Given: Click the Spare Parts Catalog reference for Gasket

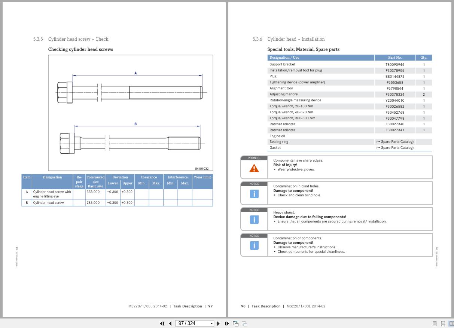Looking at the screenshot, I should [395, 148].
